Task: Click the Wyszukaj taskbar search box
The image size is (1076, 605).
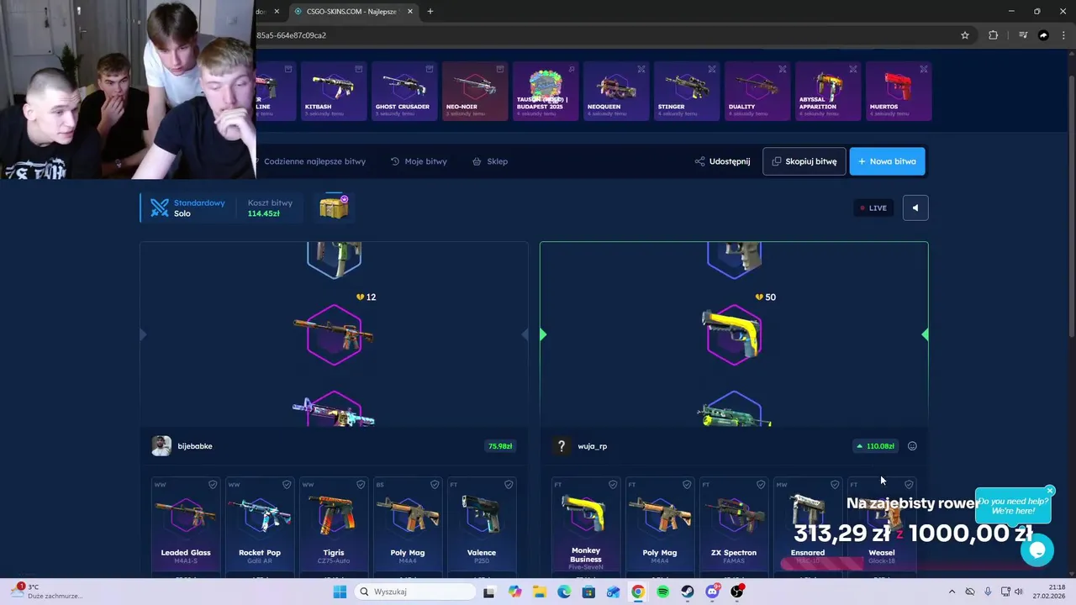Action: [x=414, y=592]
